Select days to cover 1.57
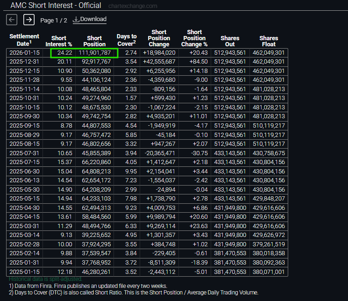This screenshot has height=301, width=348. coord(131,98)
